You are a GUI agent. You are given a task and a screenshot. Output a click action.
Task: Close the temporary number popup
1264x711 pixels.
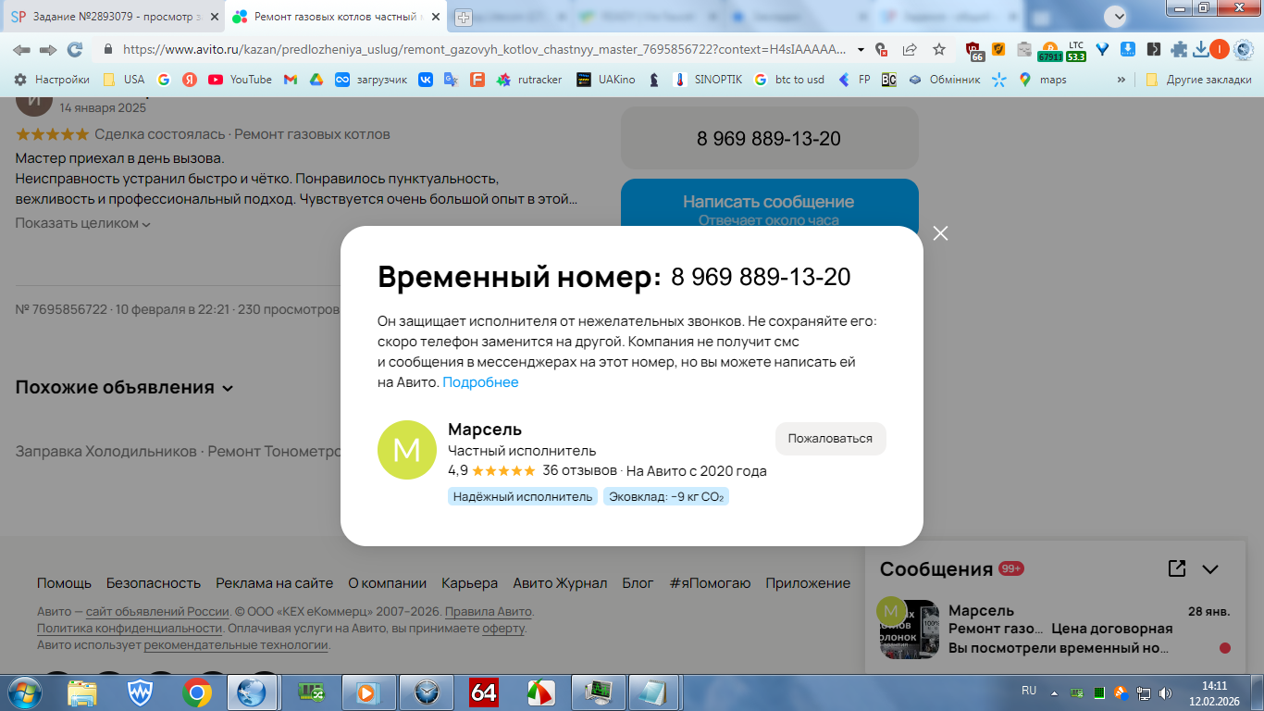(x=941, y=233)
